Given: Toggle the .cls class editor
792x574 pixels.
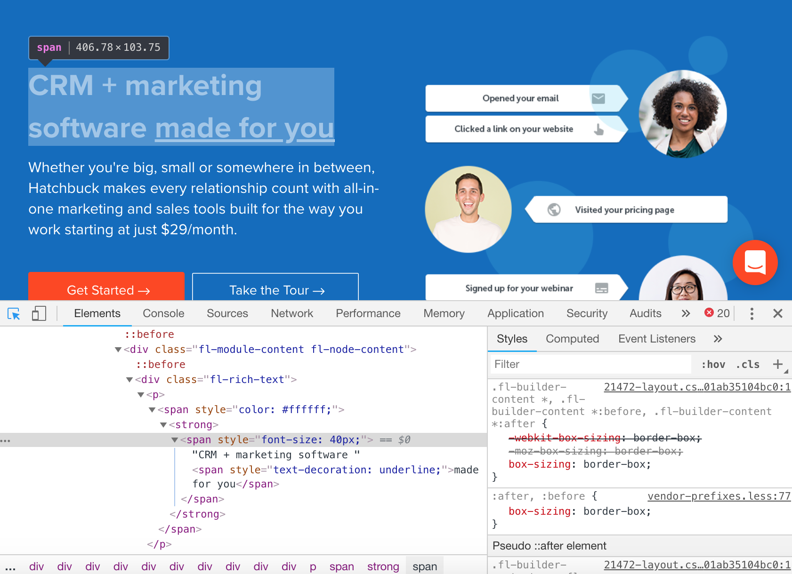Looking at the screenshot, I should pyautogui.click(x=748, y=364).
